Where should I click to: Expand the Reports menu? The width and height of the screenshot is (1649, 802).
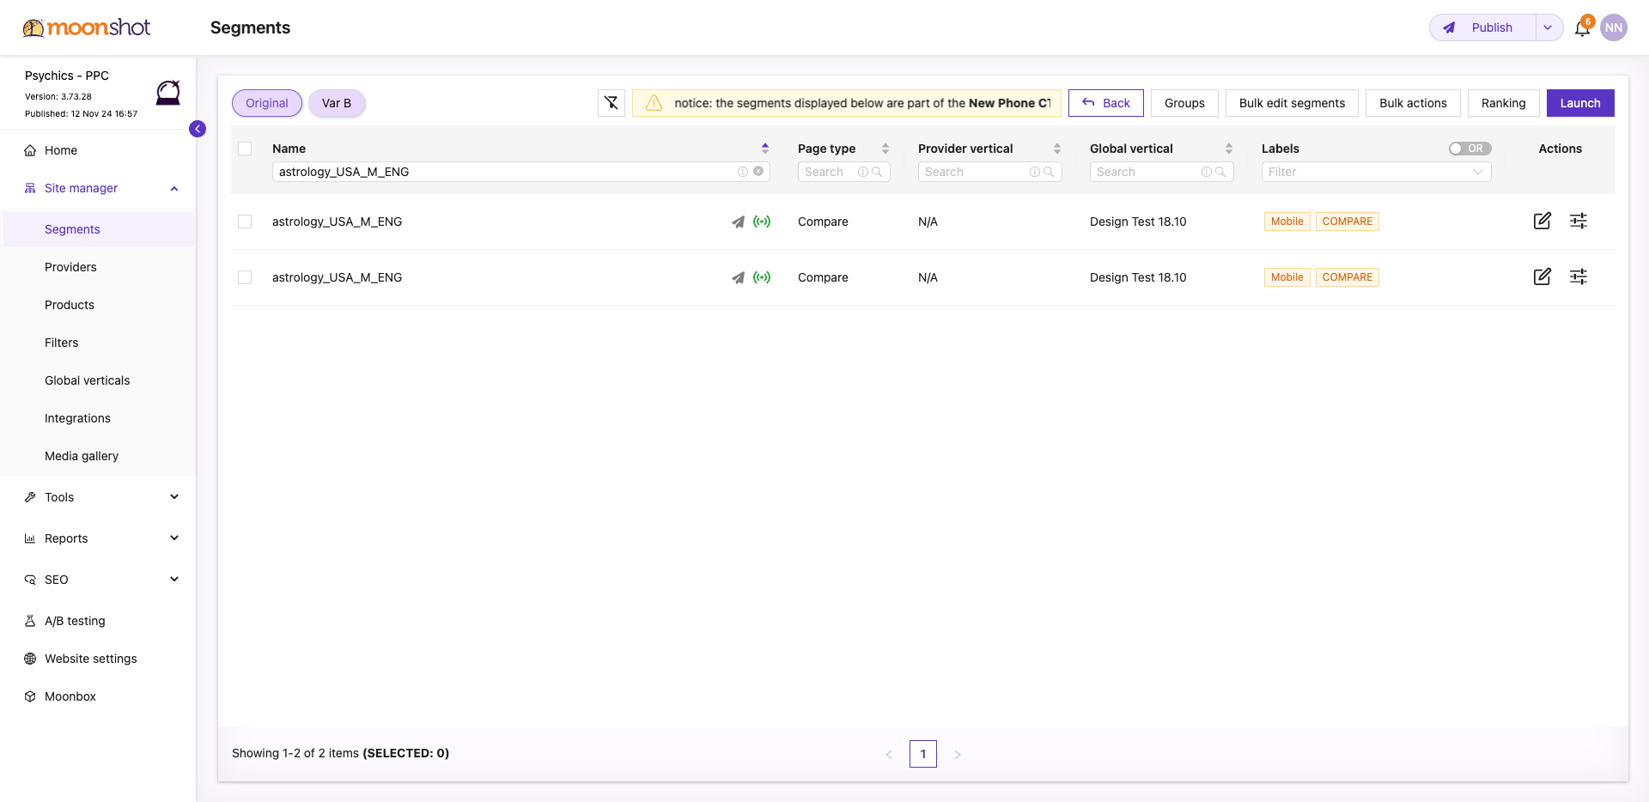click(174, 538)
